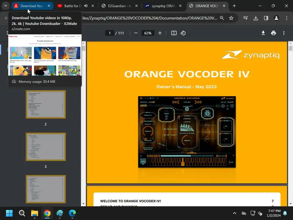
Task: Zoom in the PDF with plus button
Action: click(x=160, y=33)
